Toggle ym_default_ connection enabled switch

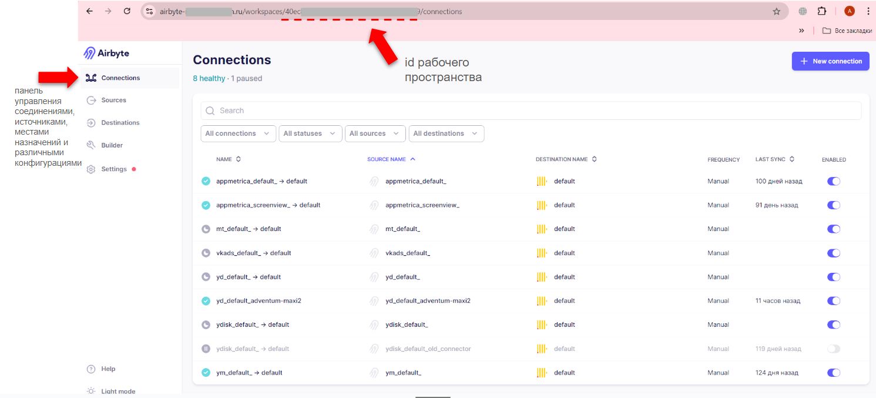click(x=834, y=372)
